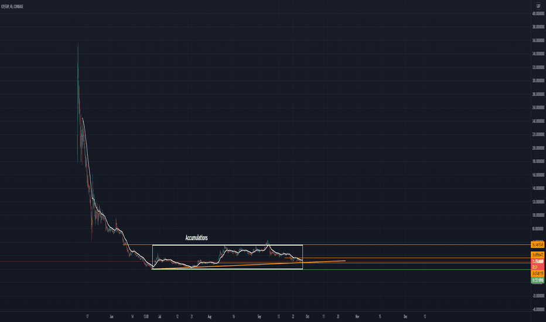The width and height of the screenshot is (546, 322).
Task: Click the 30.000000 price axis label
Action: click(x=538, y=81)
